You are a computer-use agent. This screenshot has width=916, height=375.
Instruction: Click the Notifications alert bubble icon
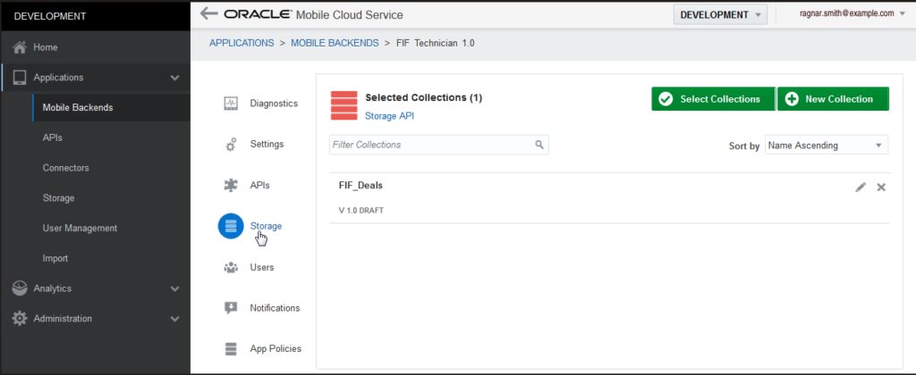231,308
